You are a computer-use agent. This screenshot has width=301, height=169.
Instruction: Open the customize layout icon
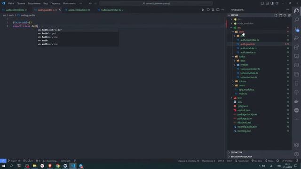(x=277, y=3)
